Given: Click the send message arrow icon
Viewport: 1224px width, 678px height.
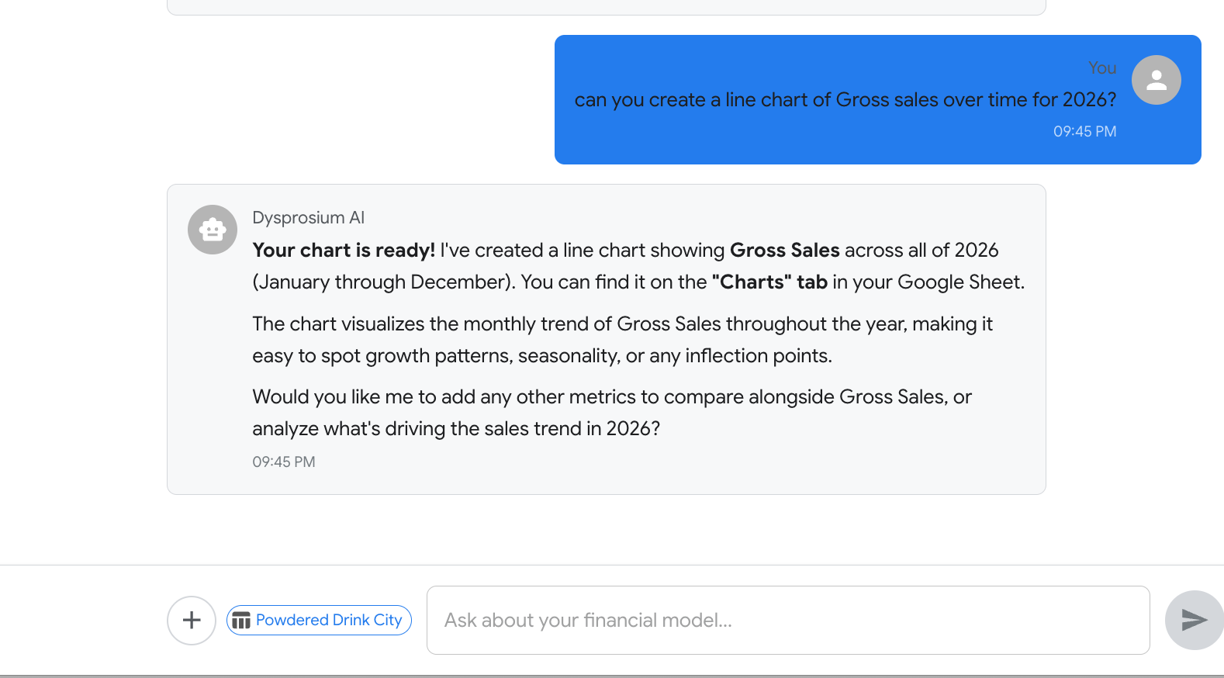Looking at the screenshot, I should coord(1194,620).
